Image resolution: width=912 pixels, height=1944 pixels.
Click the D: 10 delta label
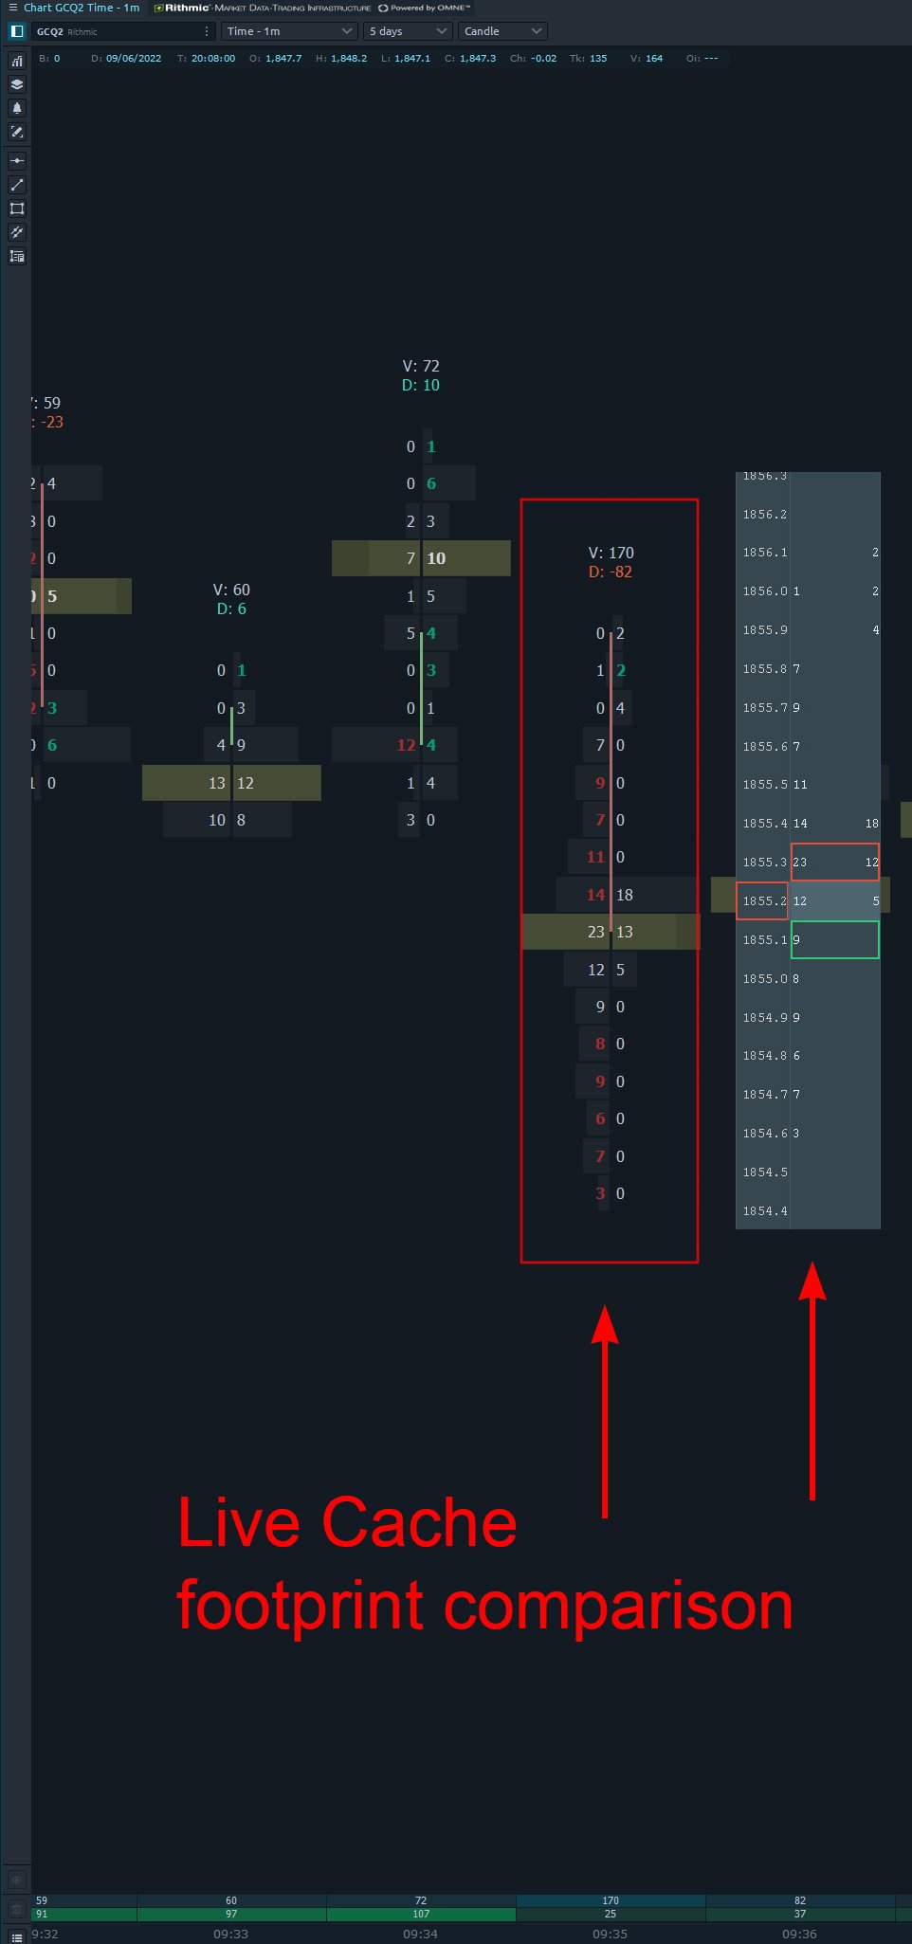[421, 385]
